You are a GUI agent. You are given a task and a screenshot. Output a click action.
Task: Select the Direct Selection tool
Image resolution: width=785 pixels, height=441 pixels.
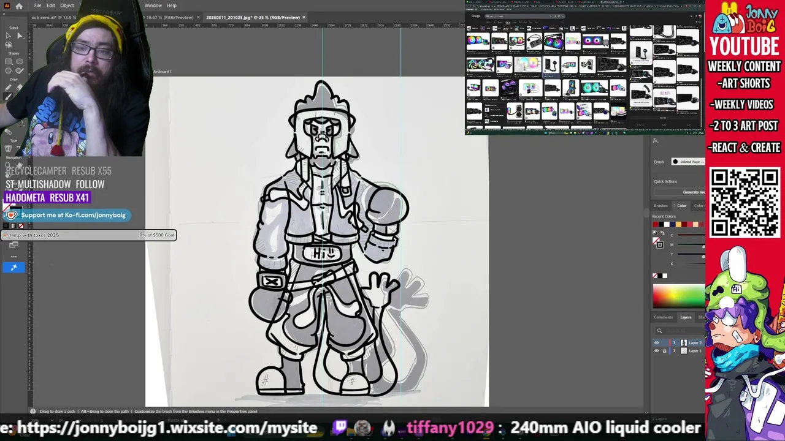click(x=20, y=36)
